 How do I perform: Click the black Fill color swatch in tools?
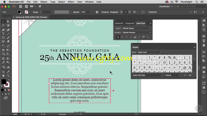coord(4,81)
